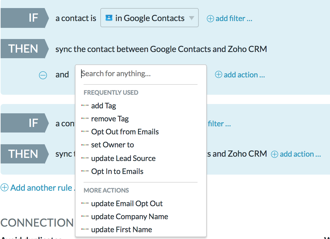The height and width of the screenshot is (239, 330).
Task: Click the 'and' connector text
Action: [62, 75]
